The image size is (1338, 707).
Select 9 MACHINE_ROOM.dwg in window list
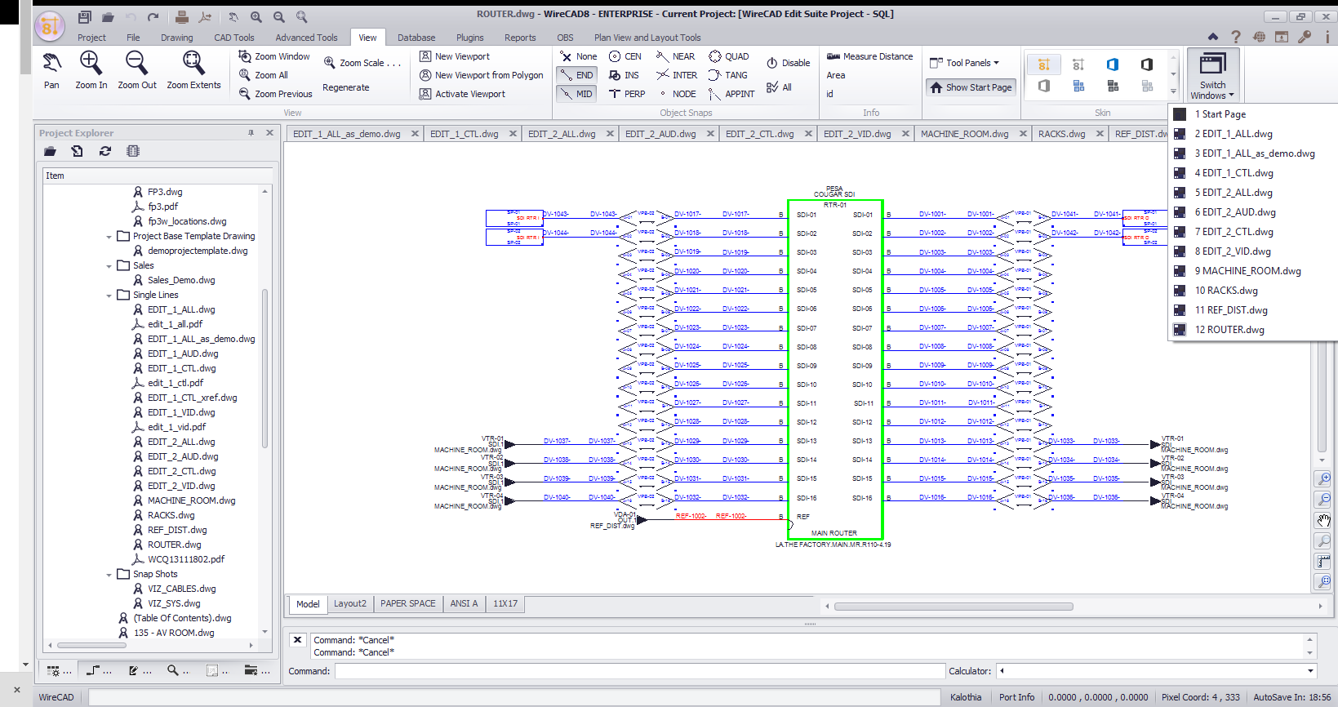1248,271
